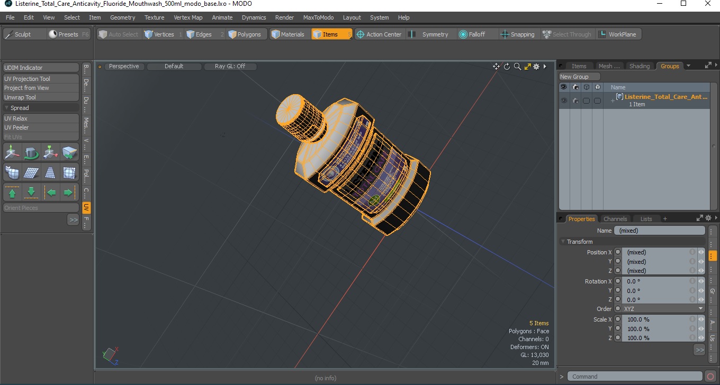
Task: Click the UV Relax button
Action: (41, 118)
